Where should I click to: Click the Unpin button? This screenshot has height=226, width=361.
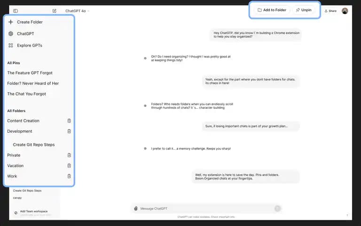pos(304,10)
